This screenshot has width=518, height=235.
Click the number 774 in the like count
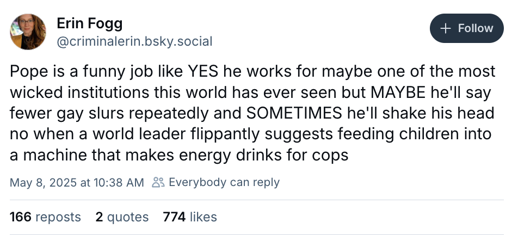point(174,217)
